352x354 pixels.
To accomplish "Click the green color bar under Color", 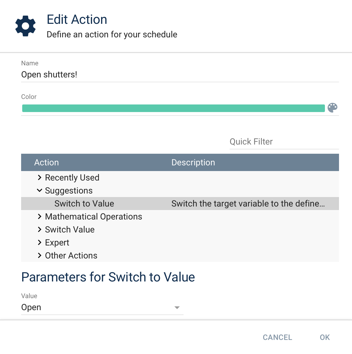I will pos(173,108).
